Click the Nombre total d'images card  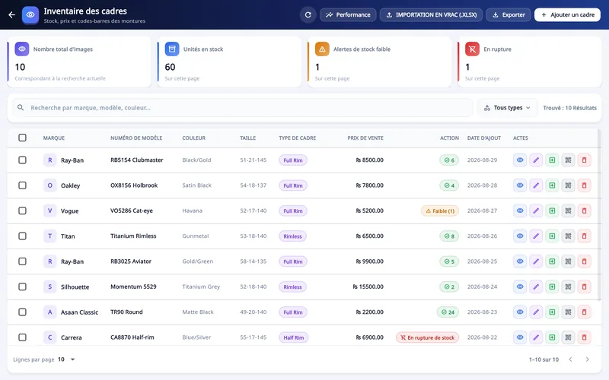point(79,62)
